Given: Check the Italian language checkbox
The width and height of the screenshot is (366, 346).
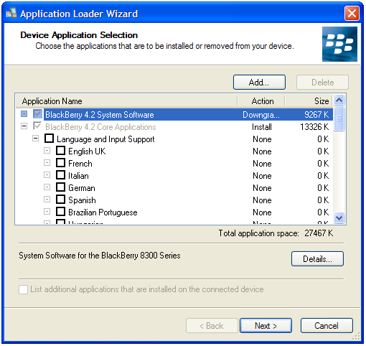Looking at the screenshot, I should 60,175.
